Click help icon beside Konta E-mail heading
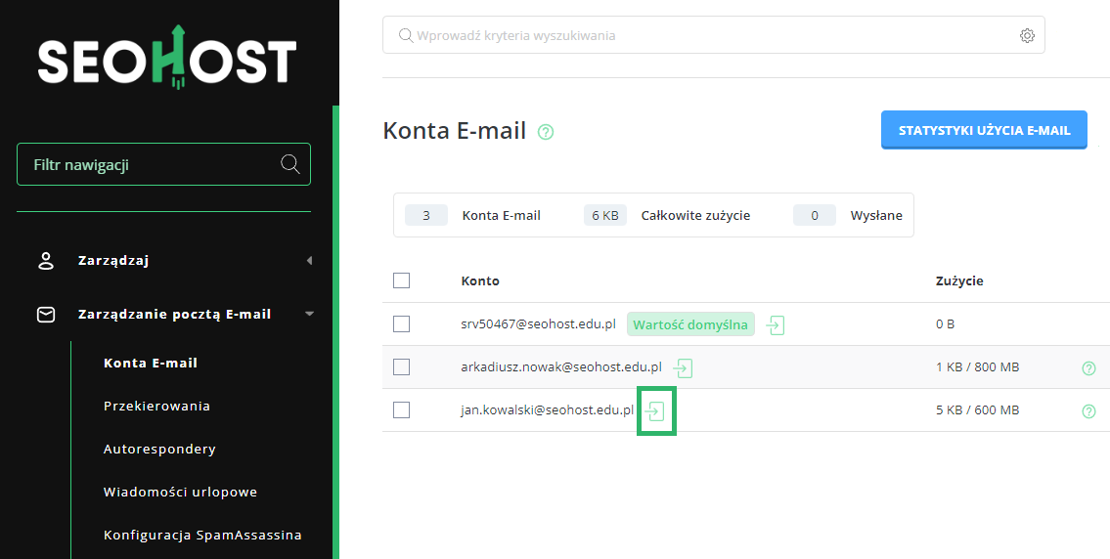 [x=546, y=132]
